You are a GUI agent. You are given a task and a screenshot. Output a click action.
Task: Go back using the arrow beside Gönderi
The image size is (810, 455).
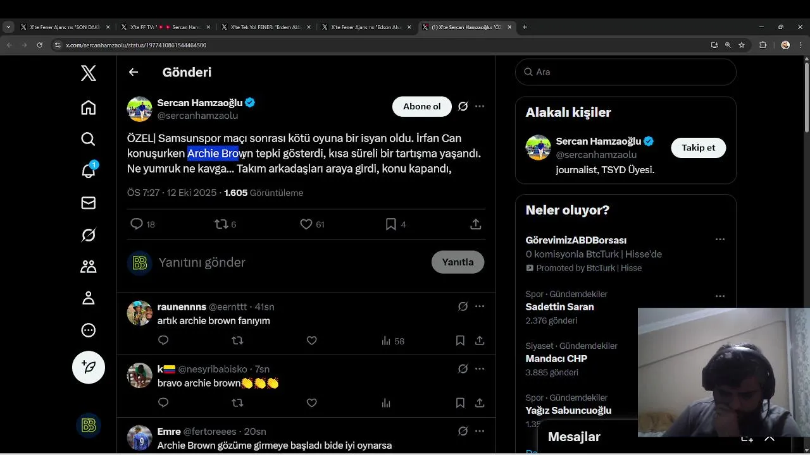[134, 72]
